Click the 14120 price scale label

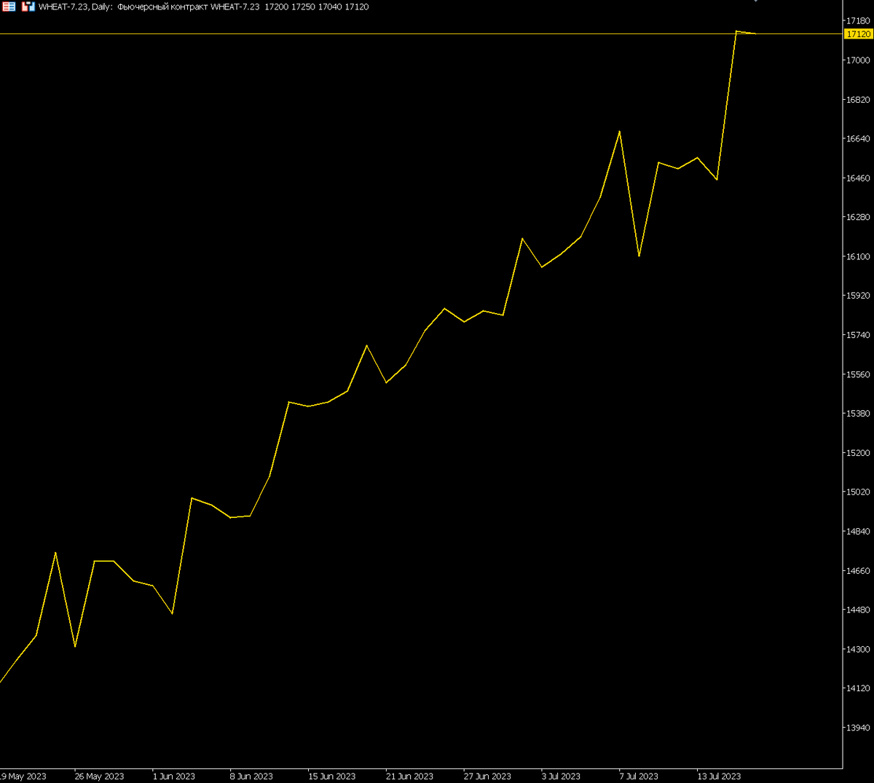[857, 688]
